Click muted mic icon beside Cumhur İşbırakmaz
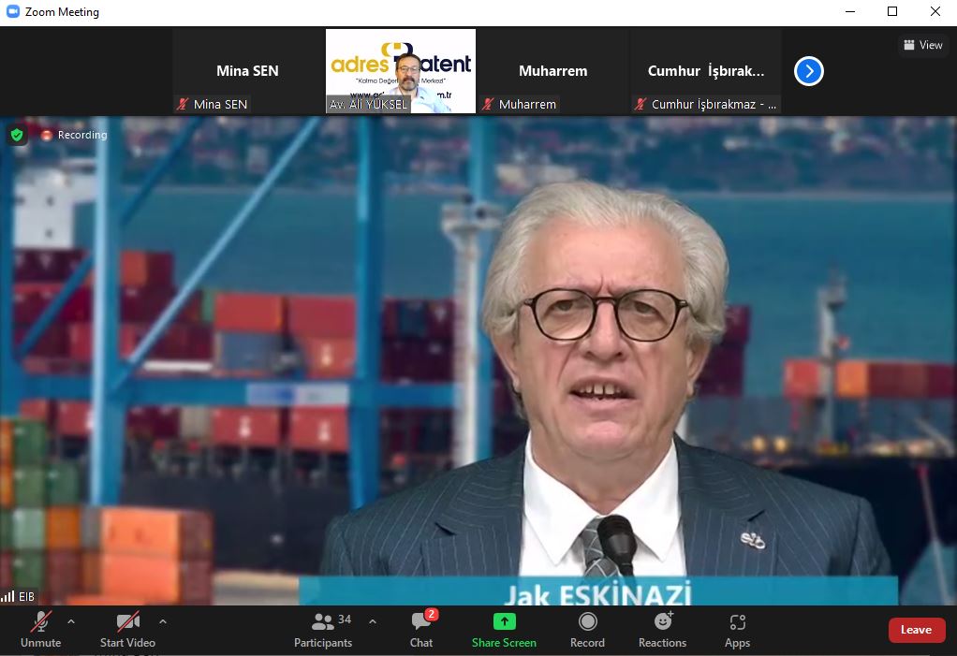Image resolution: width=957 pixels, height=656 pixels. [640, 104]
